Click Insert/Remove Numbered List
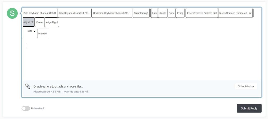268x119 pixels. coord(235,13)
